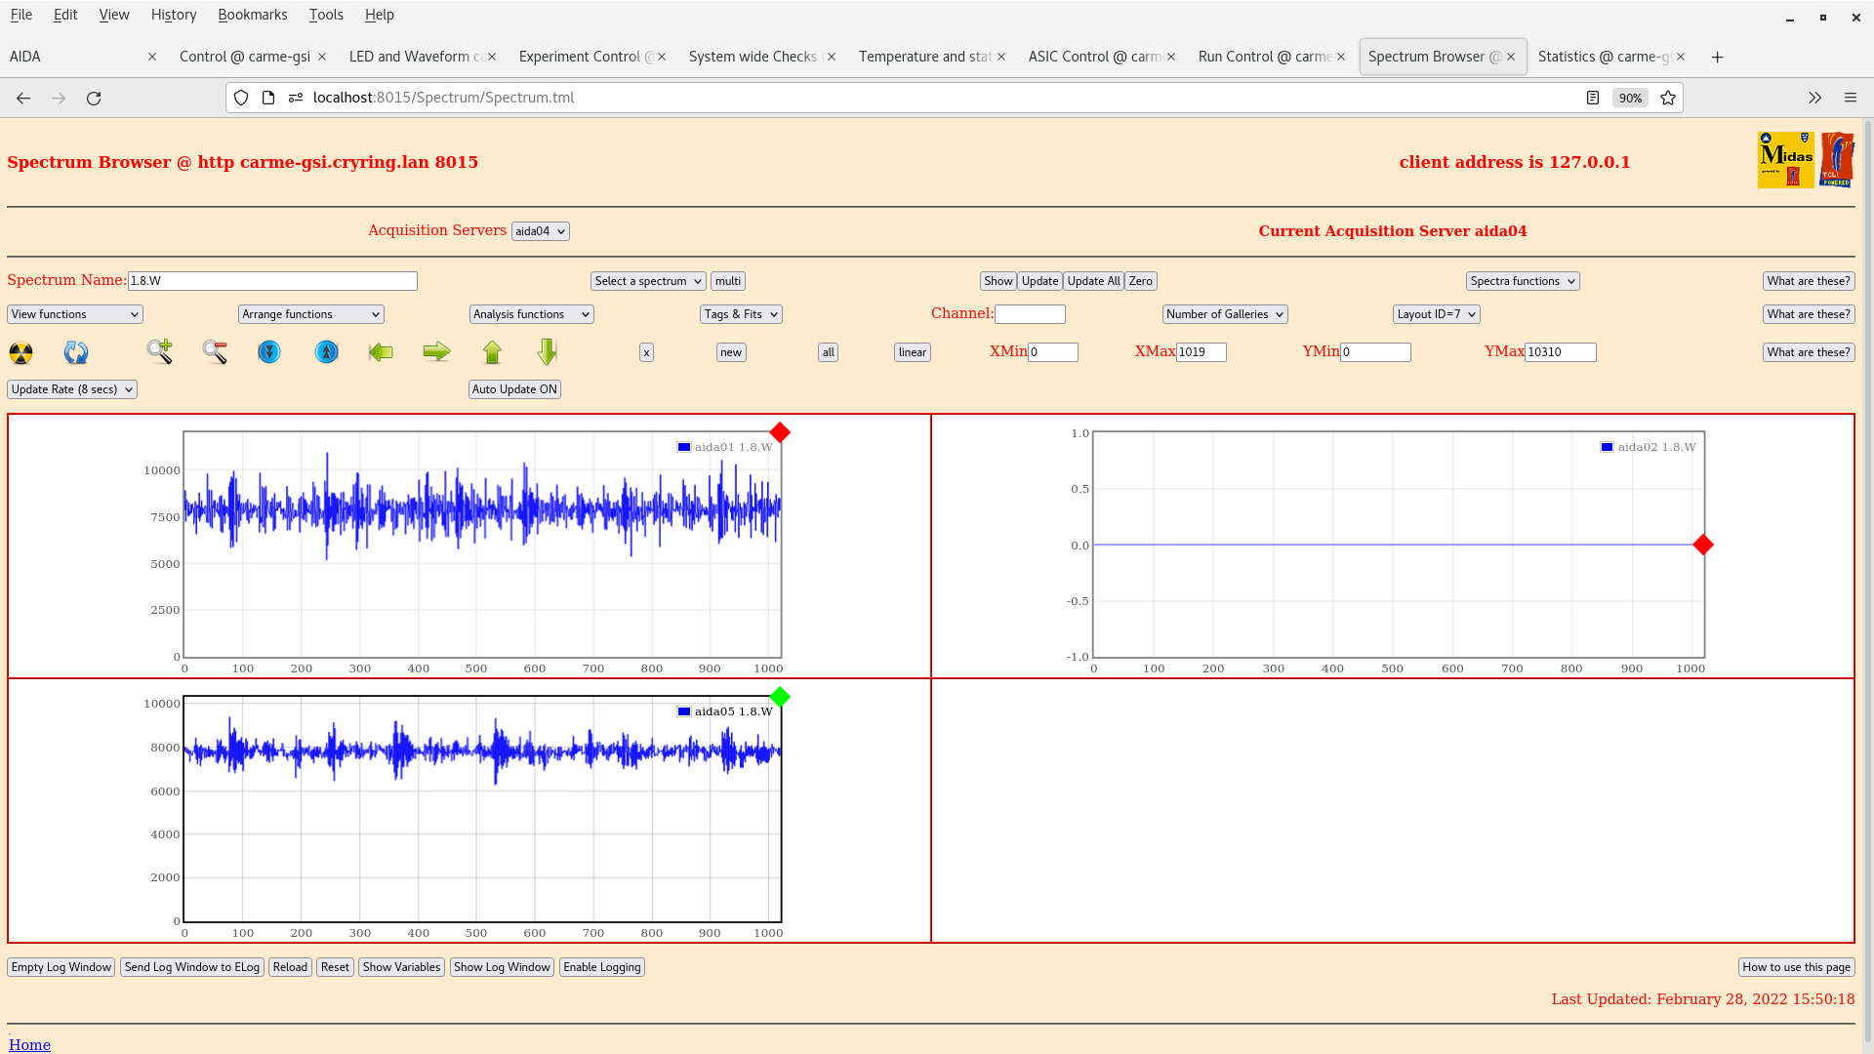
Task: Click the all button
Action: pos(828,352)
